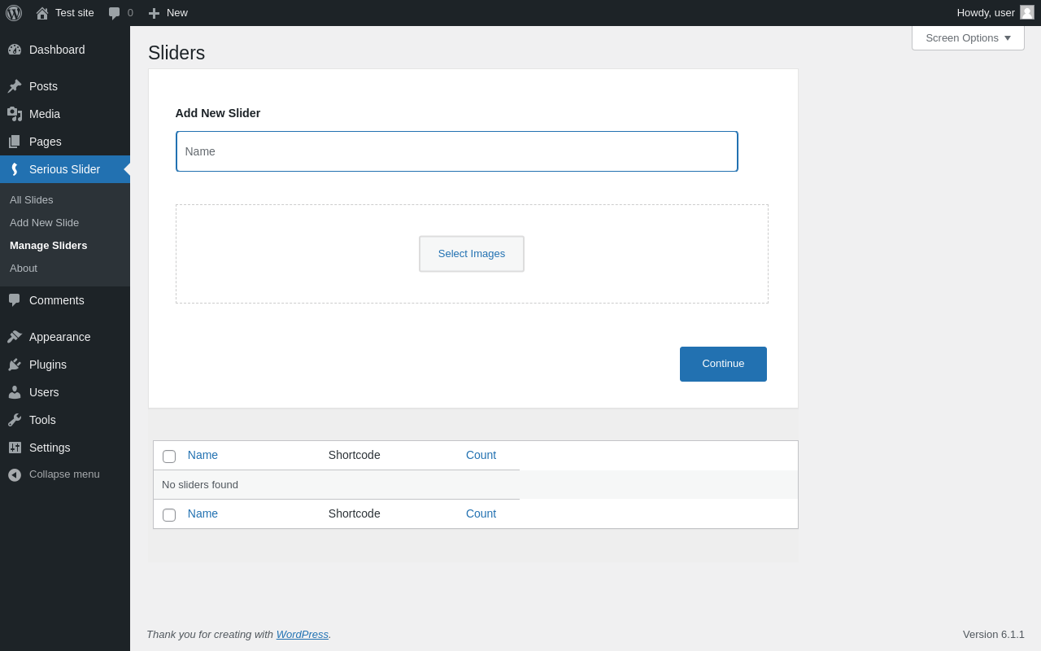Click the Collapse menu arrow icon
The width and height of the screenshot is (1041, 651).
15,474
